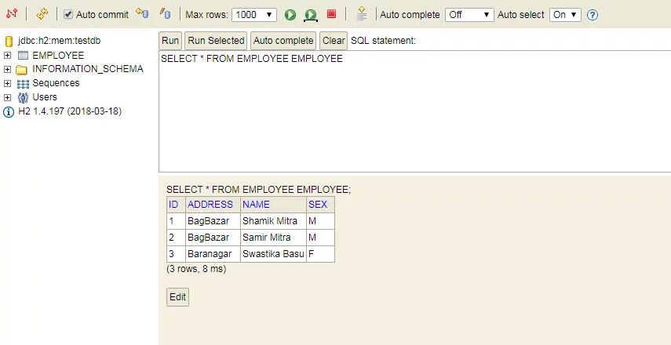Click inside the SQL statement text area
The height and width of the screenshot is (345, 671).
pos(414,111)
